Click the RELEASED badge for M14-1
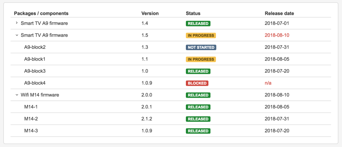342x147 pixels. (x=198, y=107)
